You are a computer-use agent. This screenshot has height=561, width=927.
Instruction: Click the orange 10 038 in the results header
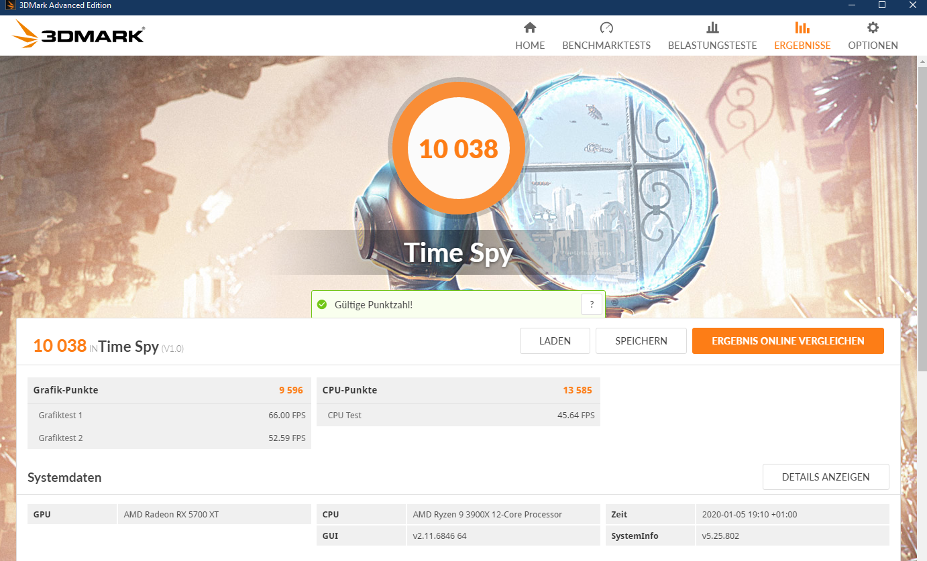coord(60,346)
